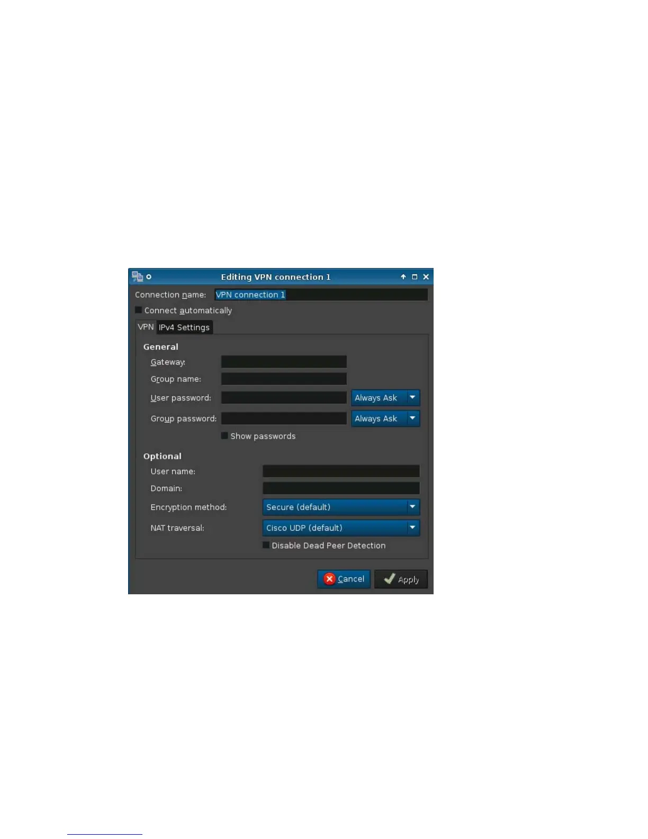Image resolution: width=648 pixels, height=839 pixels.
Task: Click the User name field under Optional
Action: click(341, 471)
